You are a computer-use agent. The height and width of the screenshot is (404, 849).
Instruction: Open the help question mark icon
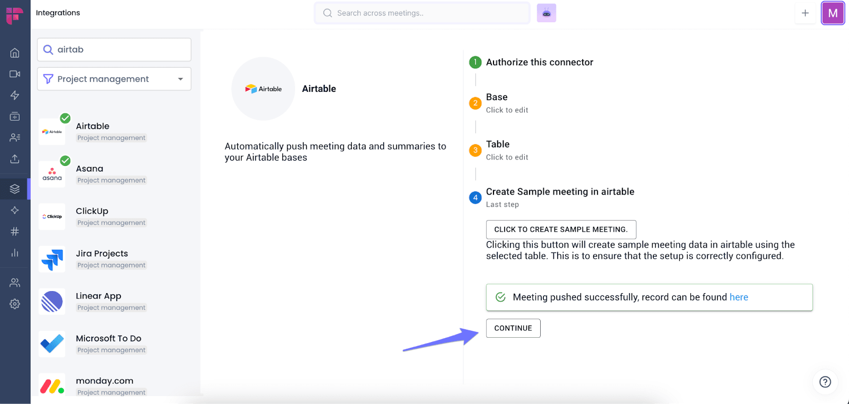click(x=825, y=382)
